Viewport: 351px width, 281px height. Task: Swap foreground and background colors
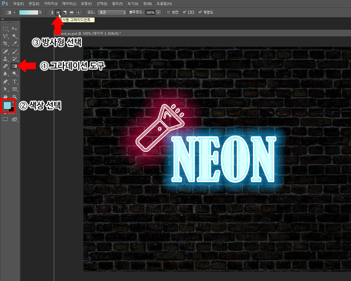click(x=13, y=103)
